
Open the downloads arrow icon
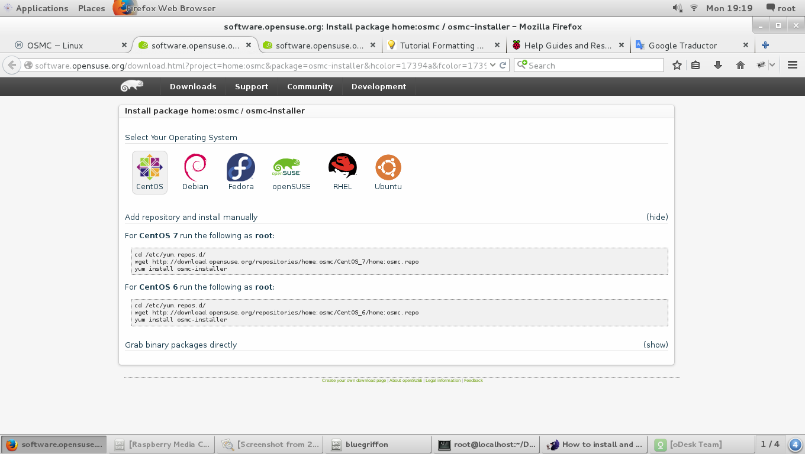pos(718,65)
